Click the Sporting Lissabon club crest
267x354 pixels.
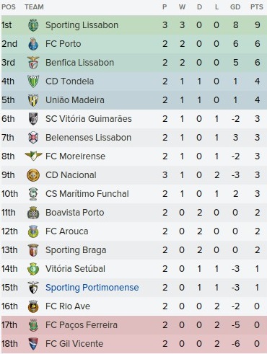[33, 25]
